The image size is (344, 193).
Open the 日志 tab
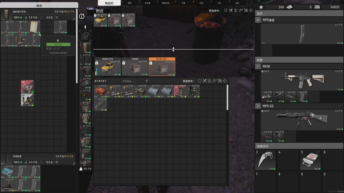pos(201,3)
